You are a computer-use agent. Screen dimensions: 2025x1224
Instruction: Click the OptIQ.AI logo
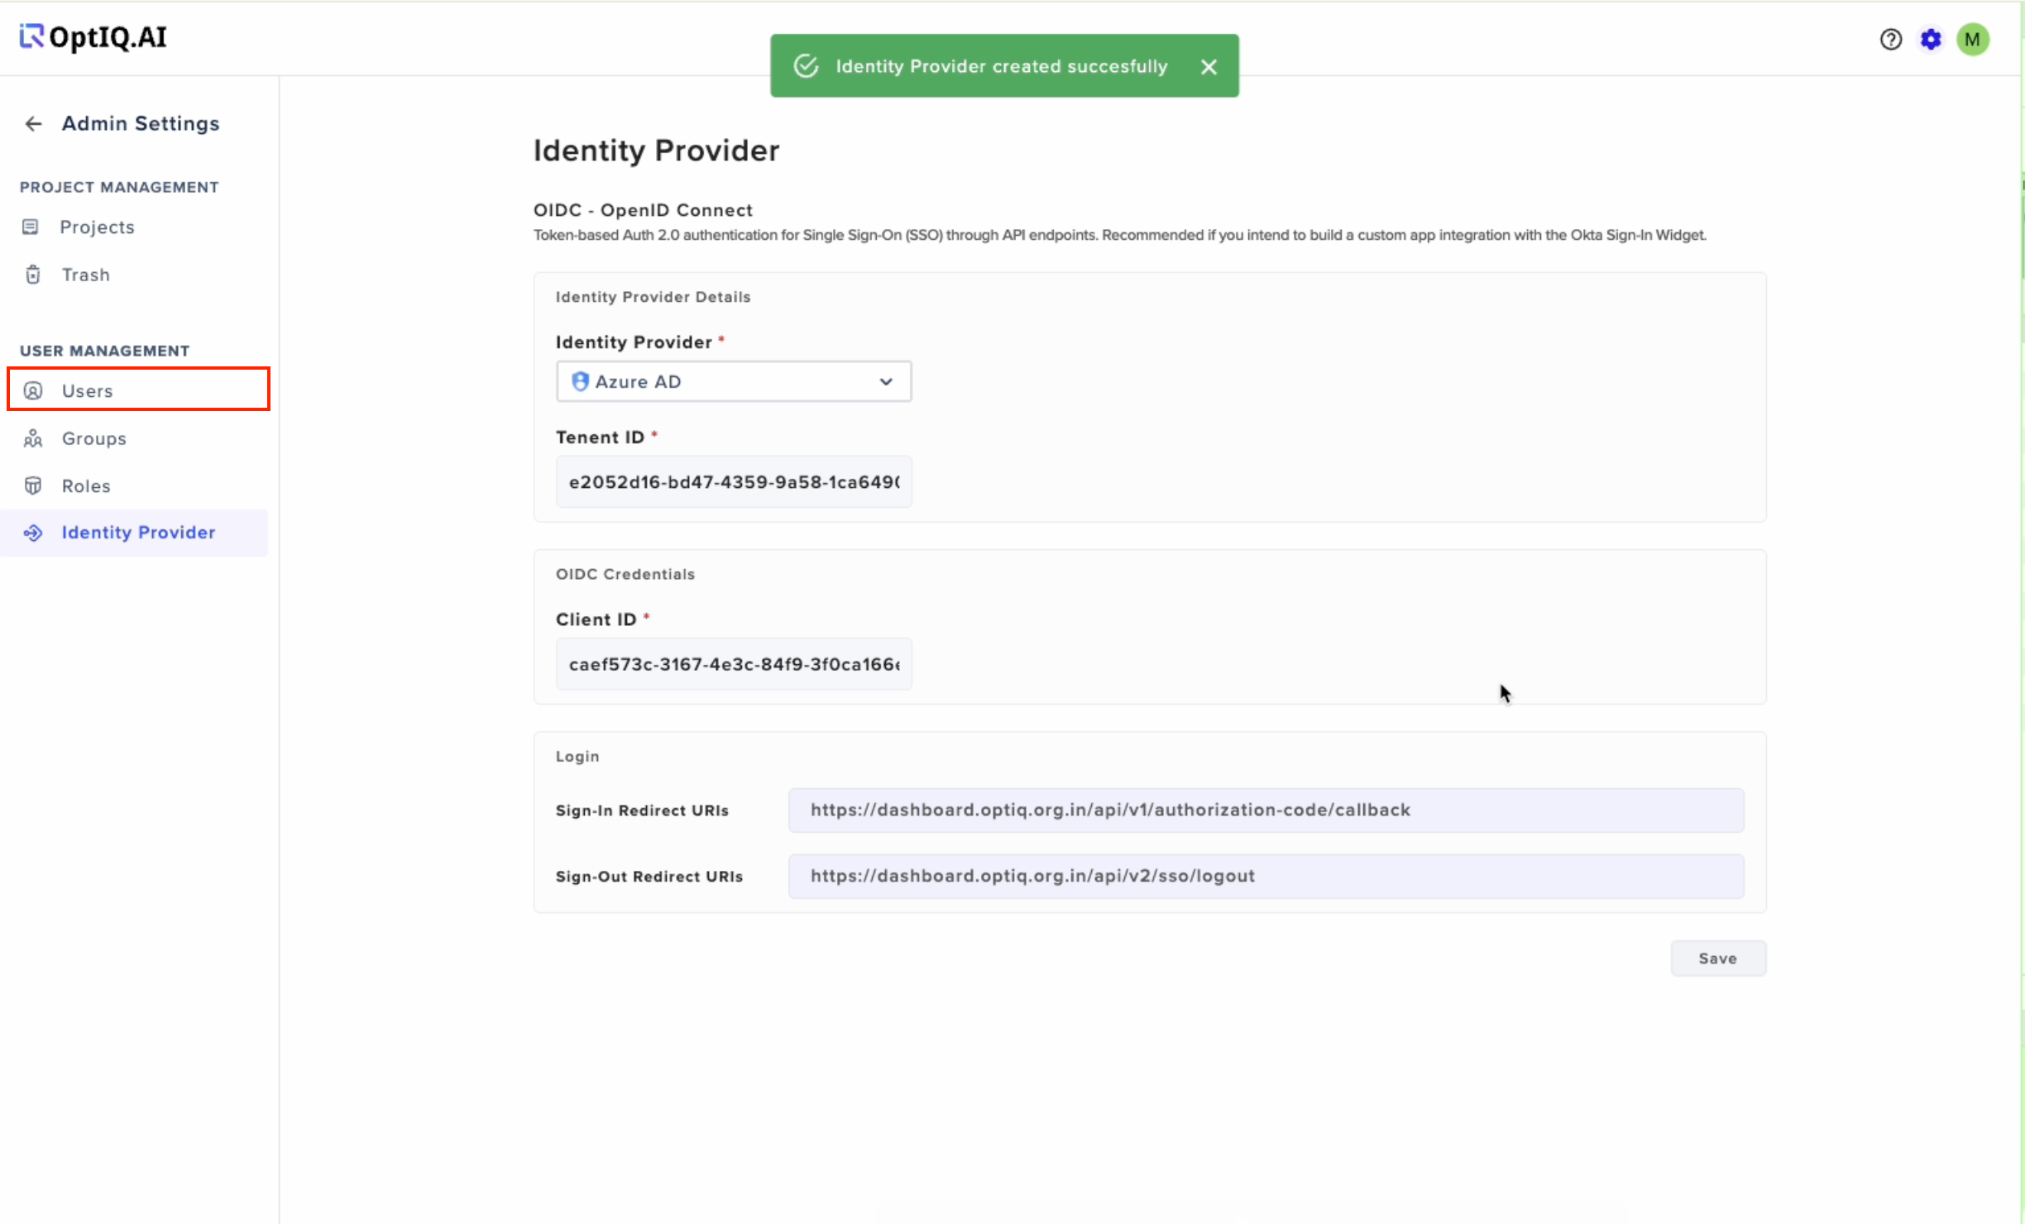point(93,37)
